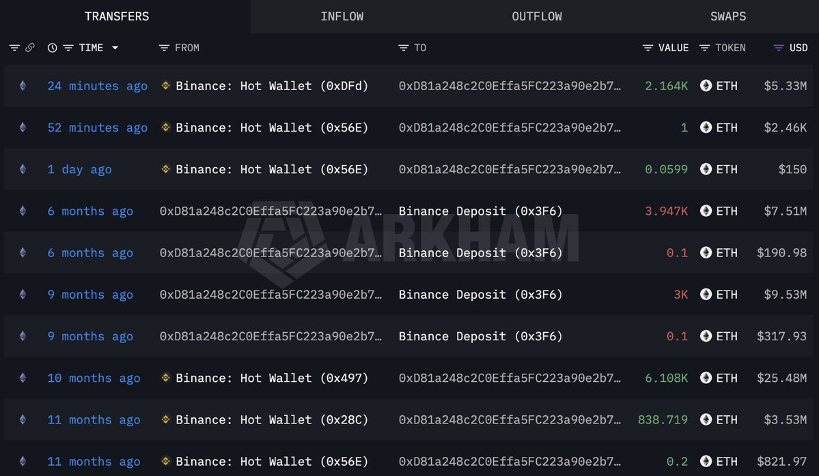The height and width of the screenshot is (476, 819).
Task: Select the value 0.0599
Action: click(667, 169)
